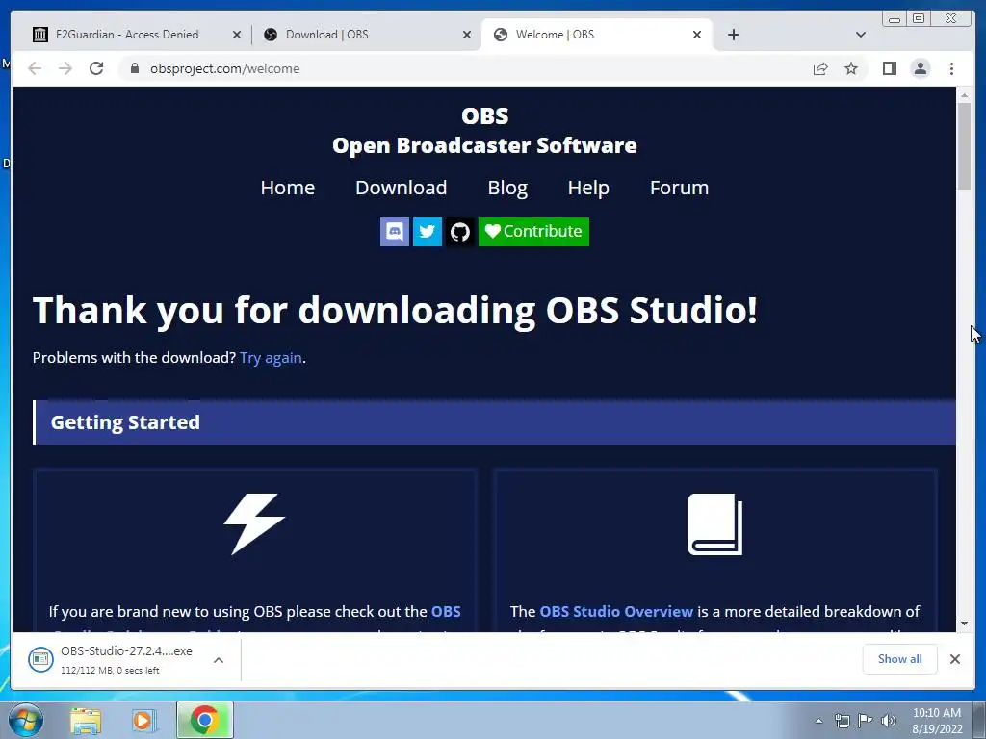Close the downloads bar

tap(954, 658)
